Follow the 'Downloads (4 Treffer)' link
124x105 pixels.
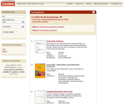pyautogui.click(x=40, y=22)
